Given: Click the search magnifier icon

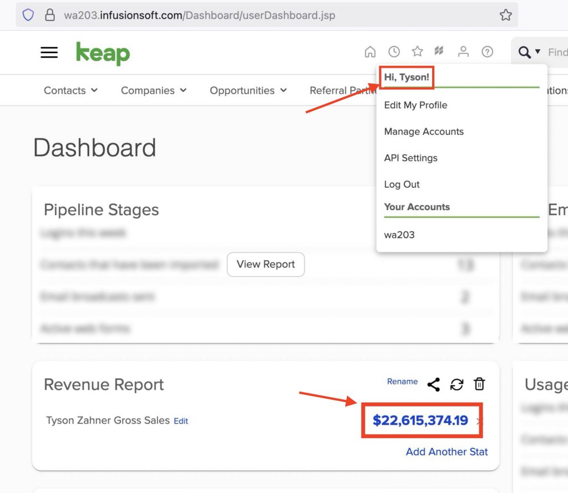Looking at the screenshot, I should pyautogui.click(x=525, y=52).
